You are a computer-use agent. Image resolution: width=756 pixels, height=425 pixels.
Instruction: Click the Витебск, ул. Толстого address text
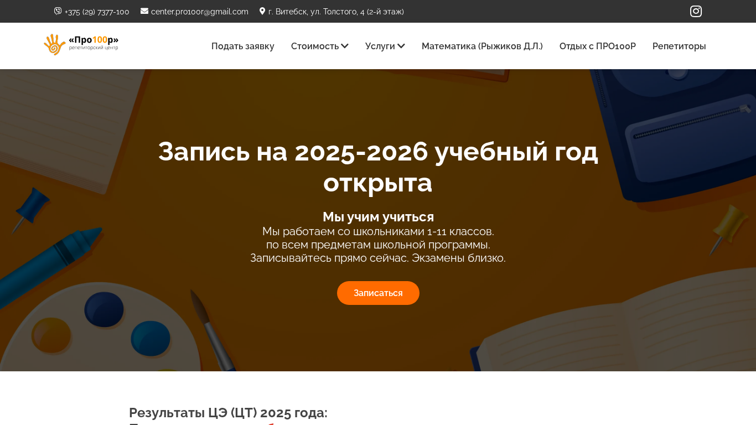pyautogui.click(x=336, y=12)
